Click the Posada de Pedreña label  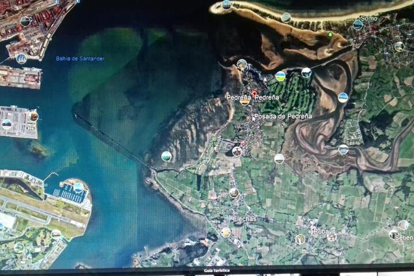pos(283,116)
